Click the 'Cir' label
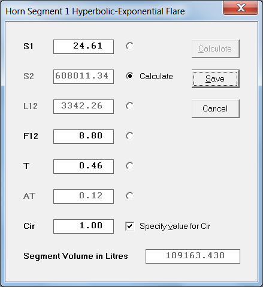The width and height of the screenshot is (263, 287). pos(29,226)
